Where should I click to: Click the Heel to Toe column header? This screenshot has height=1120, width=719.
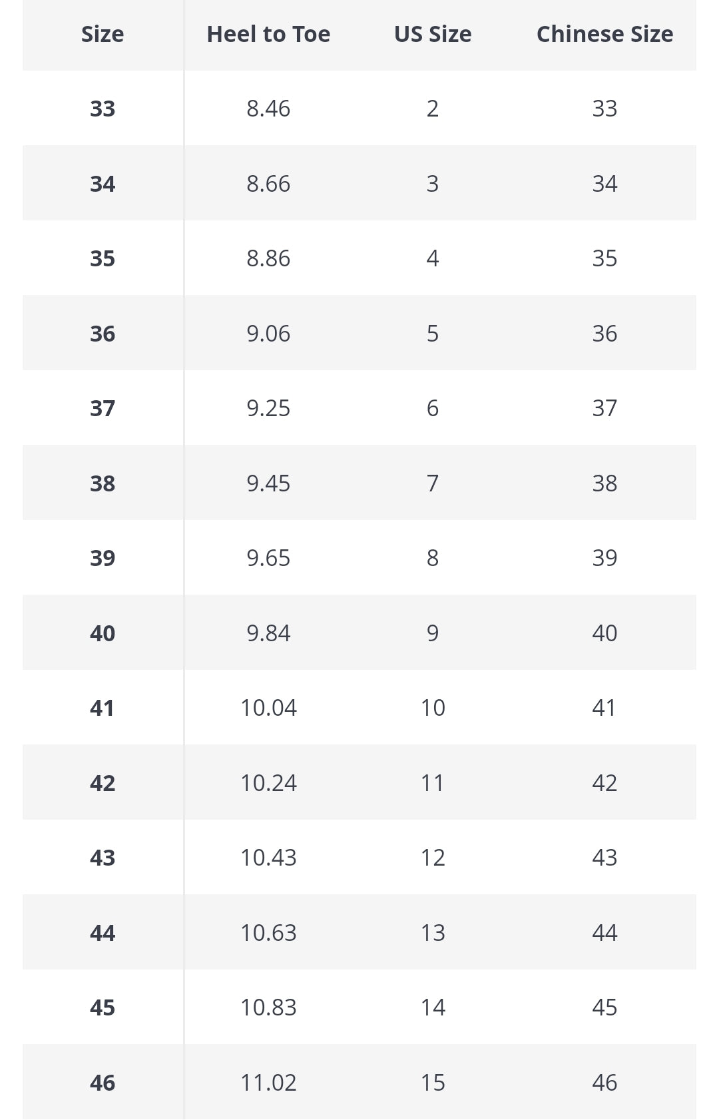[268, 34]
